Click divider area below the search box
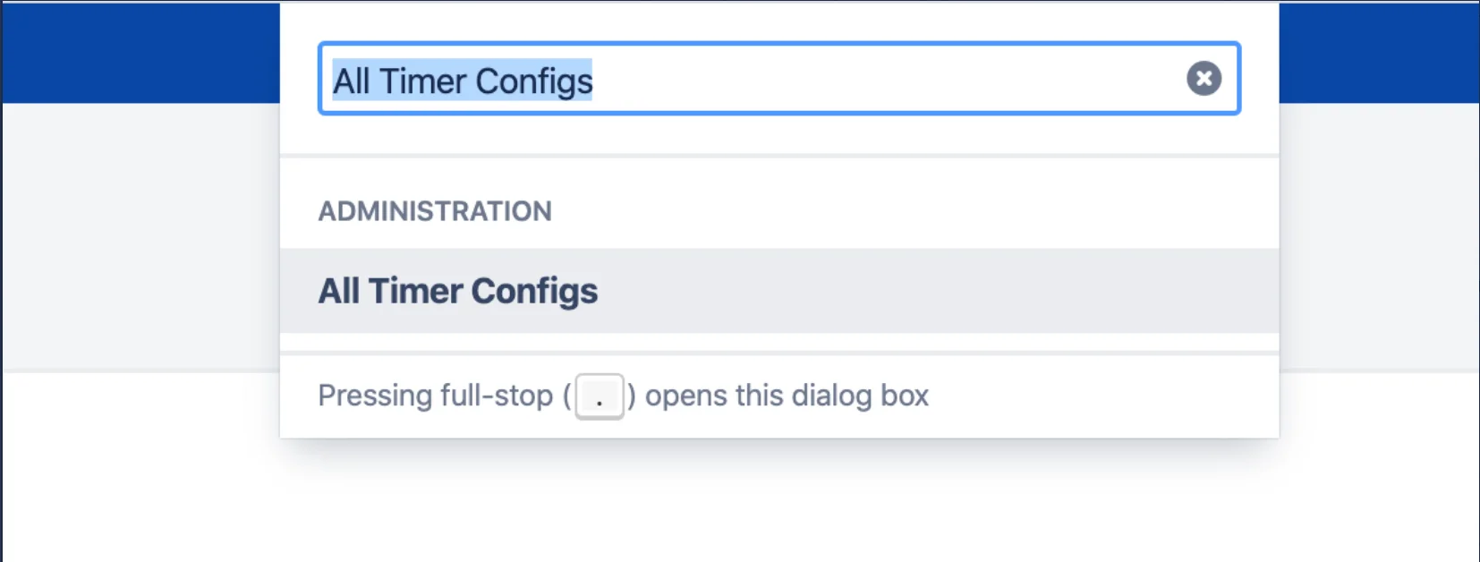 click(779, 156)
